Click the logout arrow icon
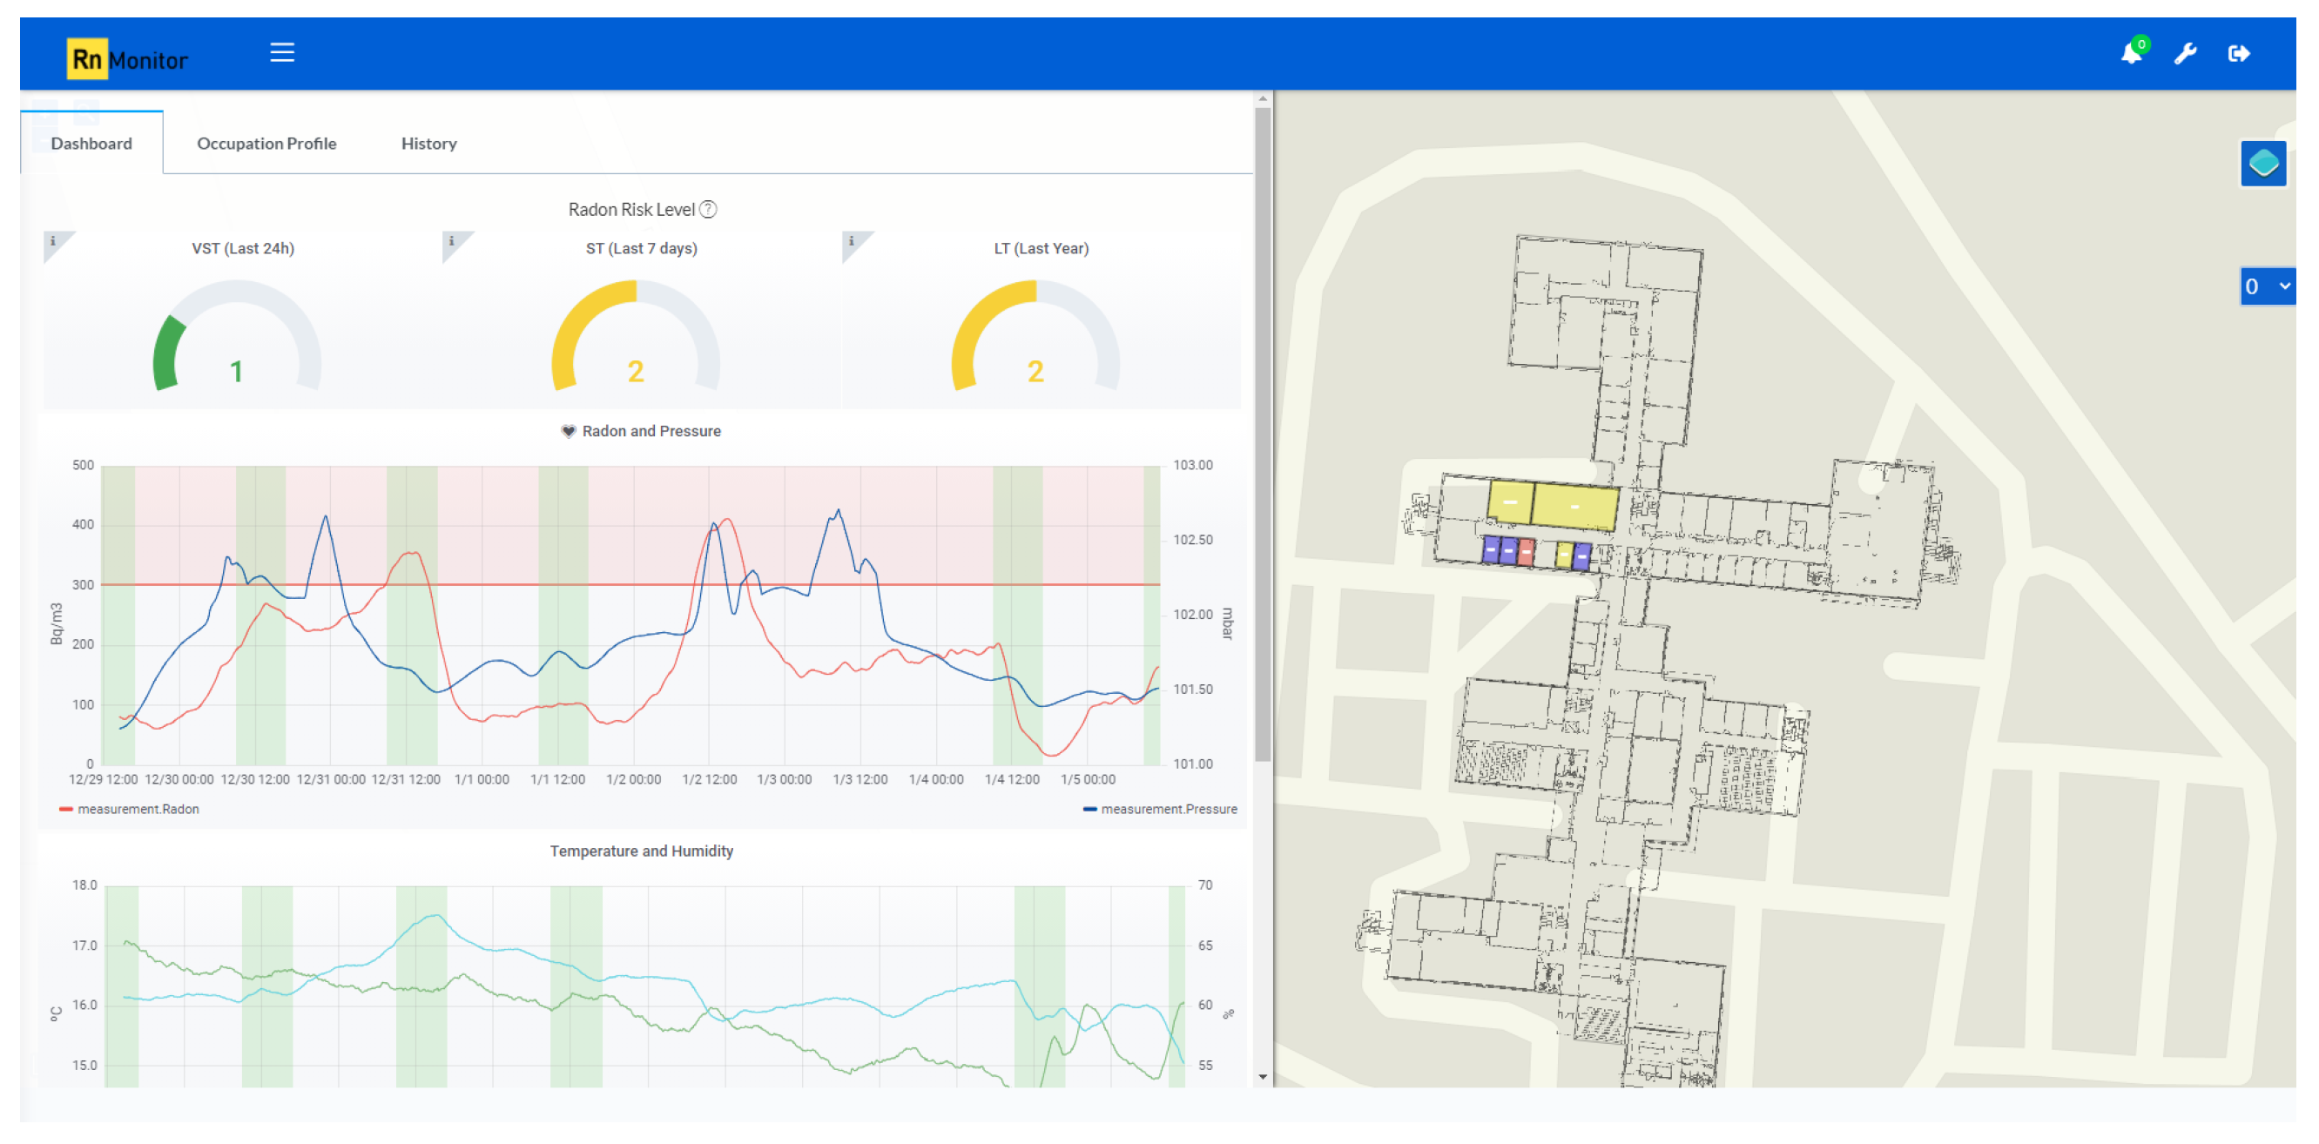This screenshot has width=2319, height=1144. [2239, 54]
